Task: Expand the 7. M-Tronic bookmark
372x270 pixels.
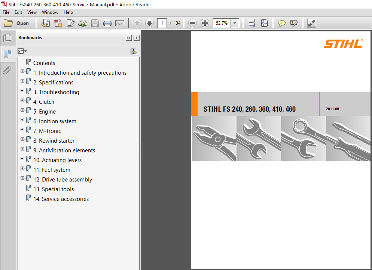Action: click(22, 129)
